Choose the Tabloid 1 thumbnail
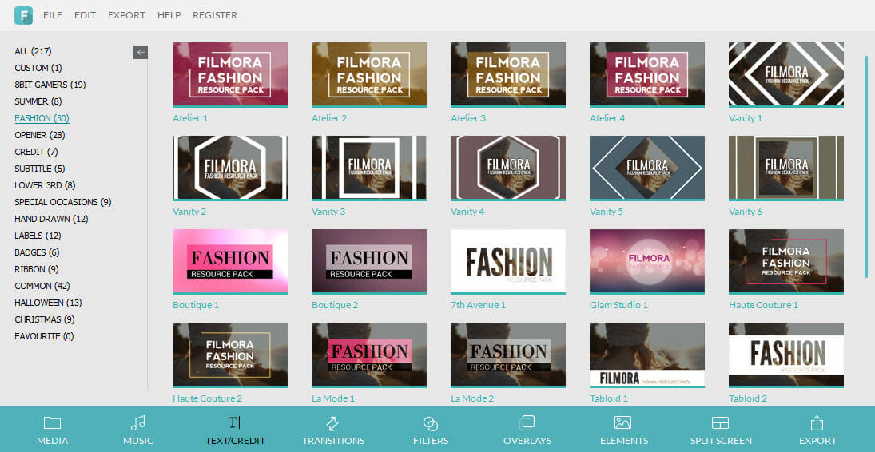The image size is (875, 452). pos(646,355)
